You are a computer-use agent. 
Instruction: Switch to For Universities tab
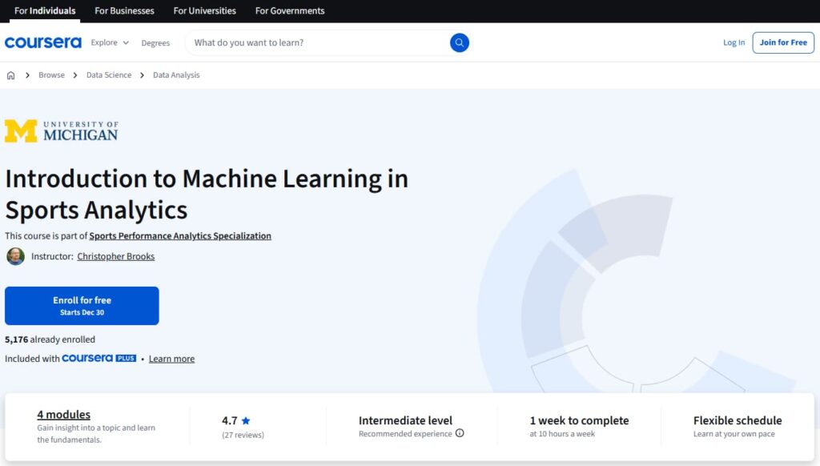click(x=204, y=10)
